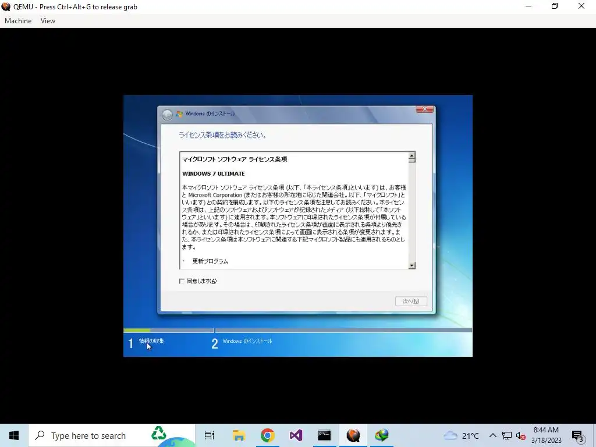The height and width of the screenshot is (447, 596).
Task: Open the Windows Start menu
Action: [x=14, y=435]
